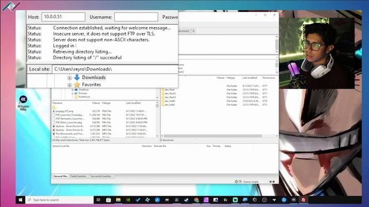The height and width of the screenshot is (207, 369).
Task: Select the Favorites folder in local tree
Action: point(91,85)
